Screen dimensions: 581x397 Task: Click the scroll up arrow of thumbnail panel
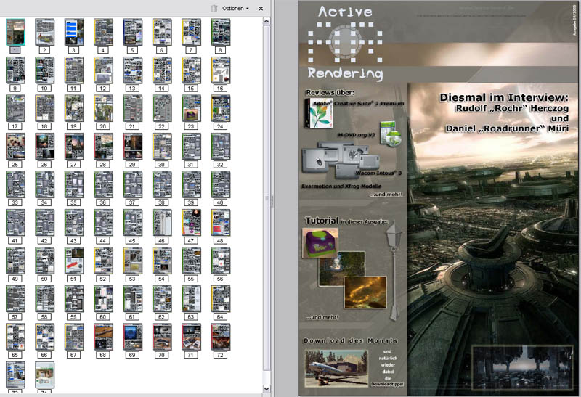tap(267, 22)
